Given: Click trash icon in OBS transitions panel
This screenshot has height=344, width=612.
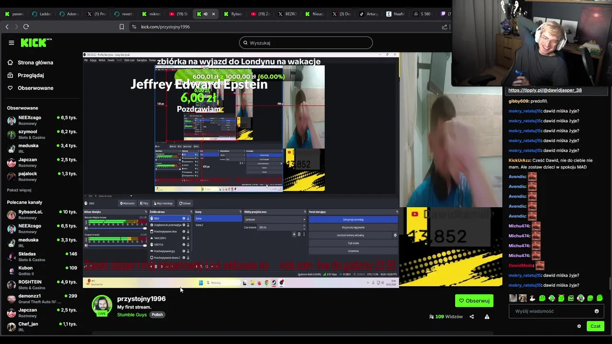Looking at the screenshot, I should point(299,235).
